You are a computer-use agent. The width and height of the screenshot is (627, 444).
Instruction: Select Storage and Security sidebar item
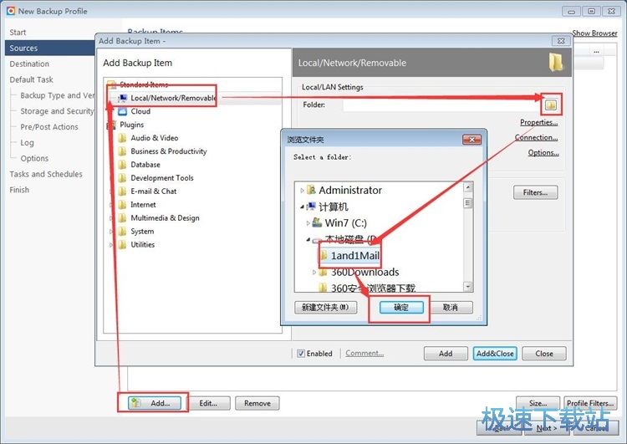click(57, 111)
